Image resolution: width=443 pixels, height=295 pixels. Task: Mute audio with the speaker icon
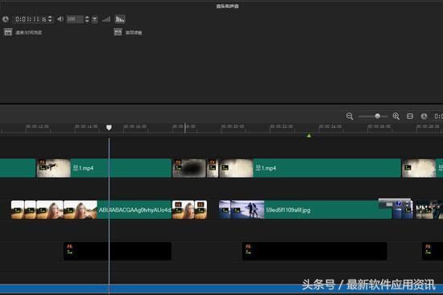pos(60,19)
